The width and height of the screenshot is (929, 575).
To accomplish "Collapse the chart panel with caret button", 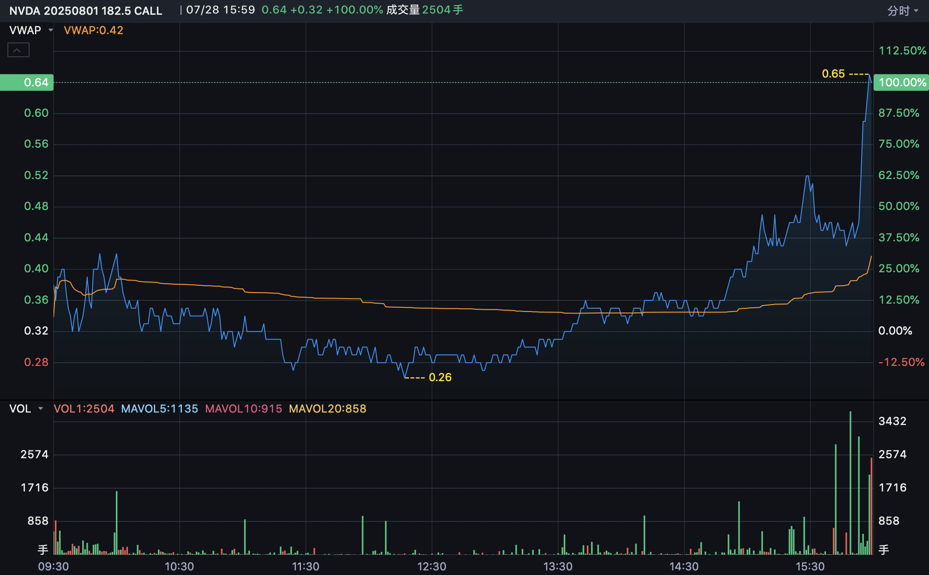I will (x=18, y=50).
